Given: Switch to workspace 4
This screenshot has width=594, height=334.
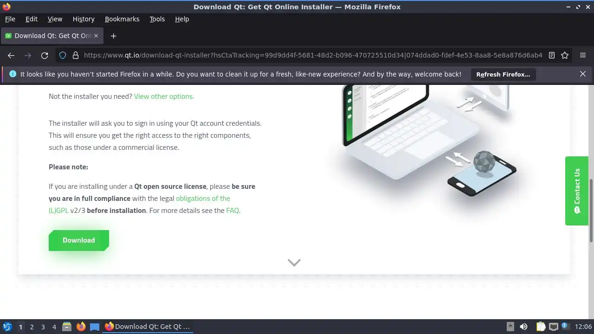Looking at the screenshot, I should [54, 327].
